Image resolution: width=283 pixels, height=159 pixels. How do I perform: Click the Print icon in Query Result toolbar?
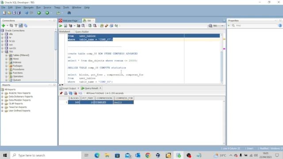pos(66,93)
